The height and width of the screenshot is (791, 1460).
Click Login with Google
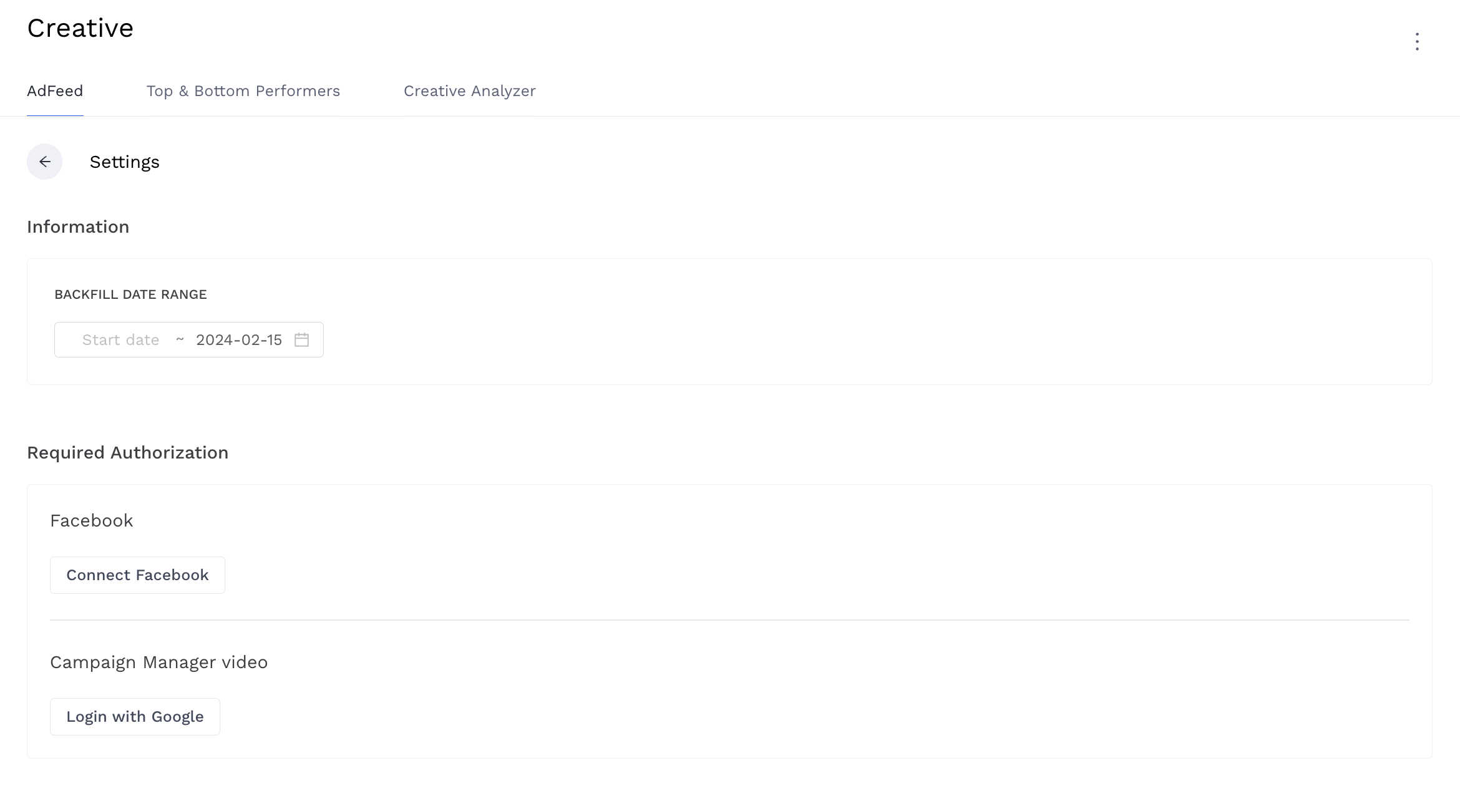click(135, 716)
